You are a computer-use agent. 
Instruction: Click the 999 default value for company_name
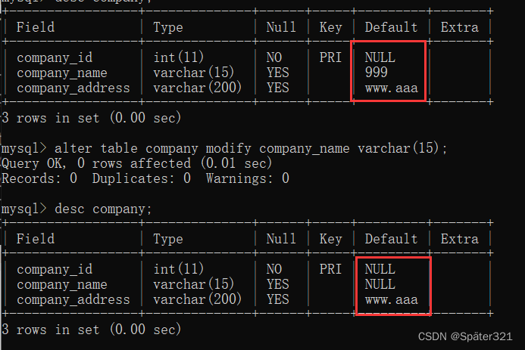point(376,73)
